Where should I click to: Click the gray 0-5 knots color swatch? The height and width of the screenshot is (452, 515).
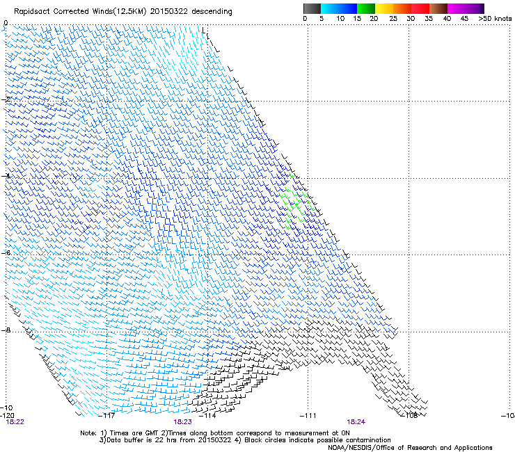(312, 8)
